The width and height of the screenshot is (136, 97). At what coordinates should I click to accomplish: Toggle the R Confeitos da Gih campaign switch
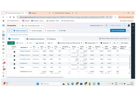click(x=15, y=60)
